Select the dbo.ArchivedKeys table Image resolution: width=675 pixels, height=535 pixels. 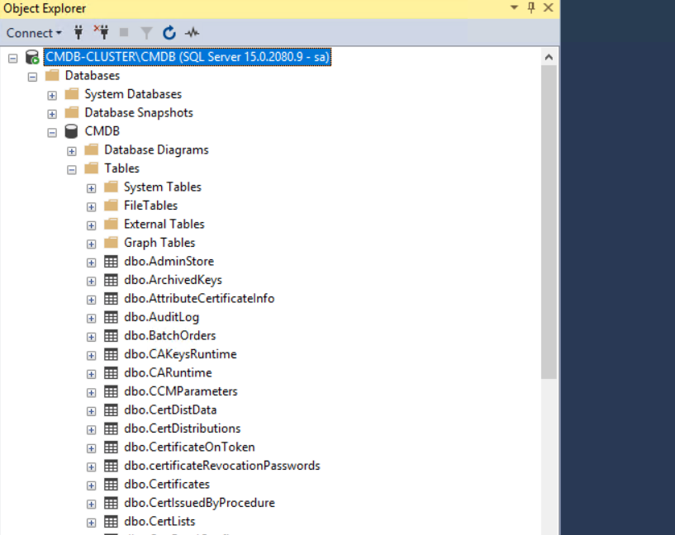click(173, 280)
